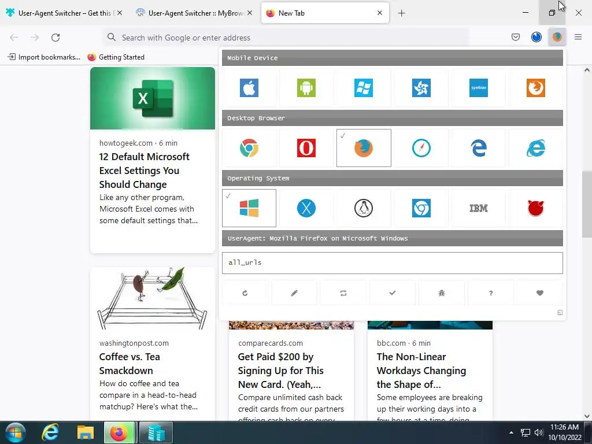Choose the Microsoft Edge desktop browser icon
Viewport: 592px width, 444px height.
478,147
